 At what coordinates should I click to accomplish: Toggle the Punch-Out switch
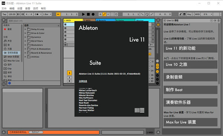pyautogui.click(x=152, y=14)
